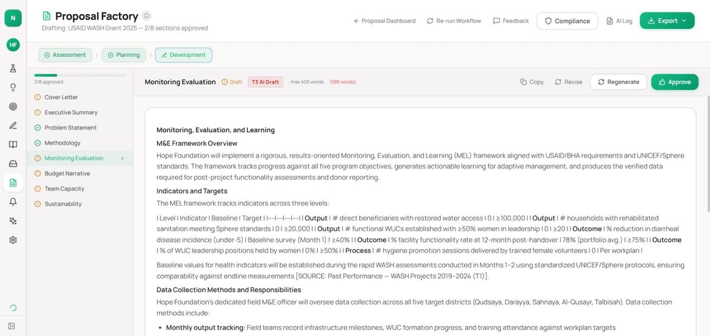Click the 'Monthly output tracking:' bullet text
This screenshot has height=336, width=710.
(x=205, y=328)
